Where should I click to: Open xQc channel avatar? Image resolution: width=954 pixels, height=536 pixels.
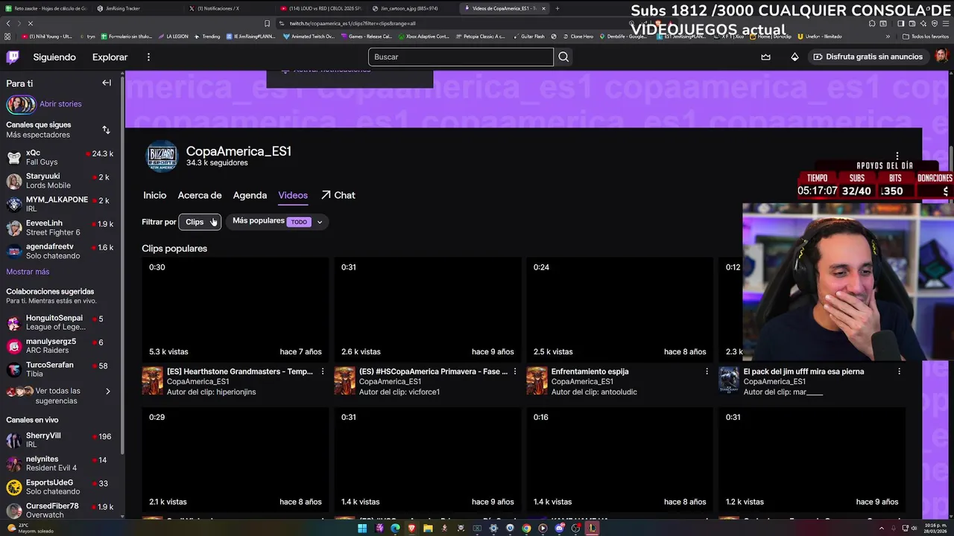point(14,158)
